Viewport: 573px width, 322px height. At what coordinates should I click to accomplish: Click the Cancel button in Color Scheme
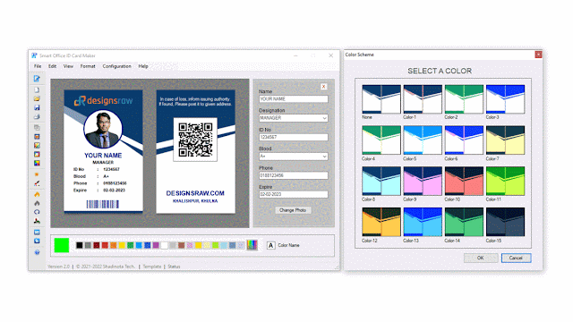coord(516,258)
